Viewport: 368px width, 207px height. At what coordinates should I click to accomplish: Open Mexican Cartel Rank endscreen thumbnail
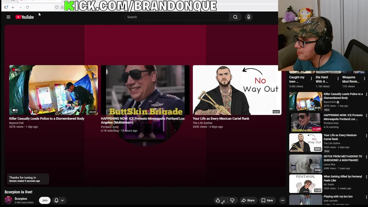237,90
